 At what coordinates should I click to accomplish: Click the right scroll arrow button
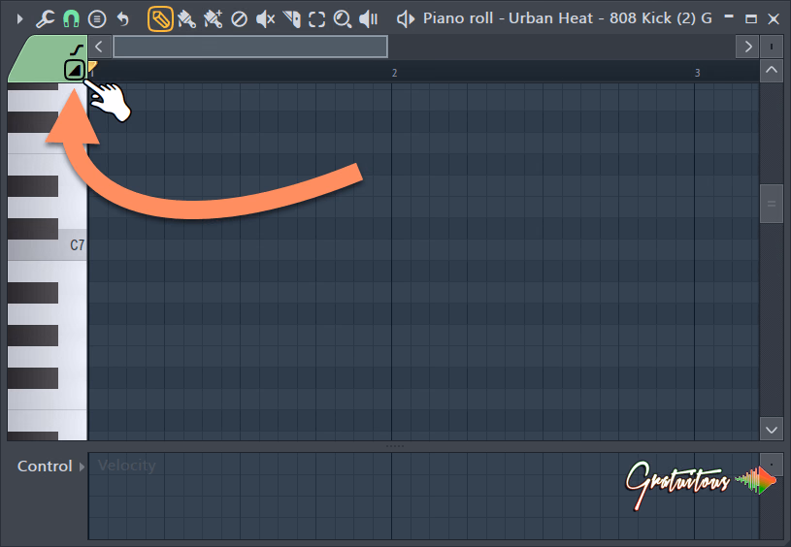click(x=748, y=47)
